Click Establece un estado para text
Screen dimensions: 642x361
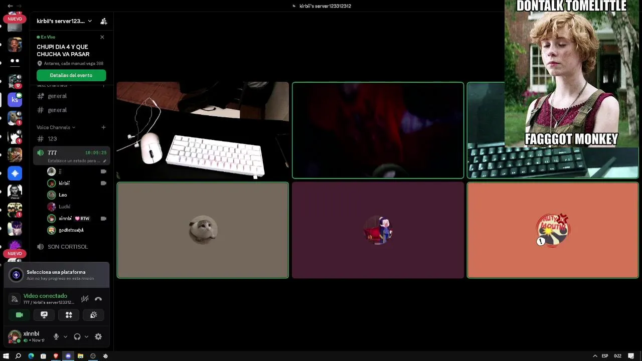74,161
